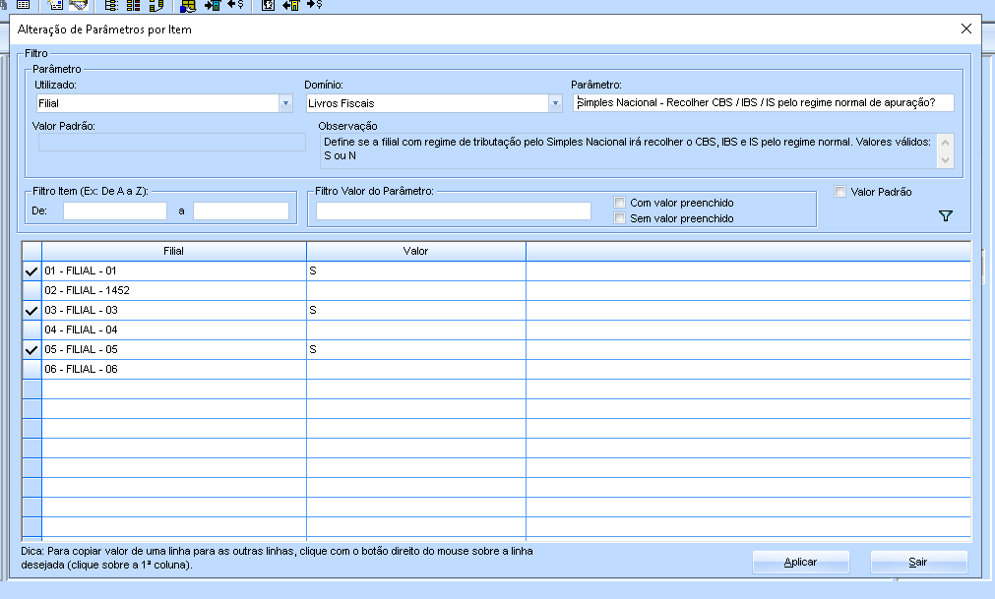Focus the De field in Filtro Item
Image resolution: width=995 pixels, height=599 pixels.
pos(115,210)
